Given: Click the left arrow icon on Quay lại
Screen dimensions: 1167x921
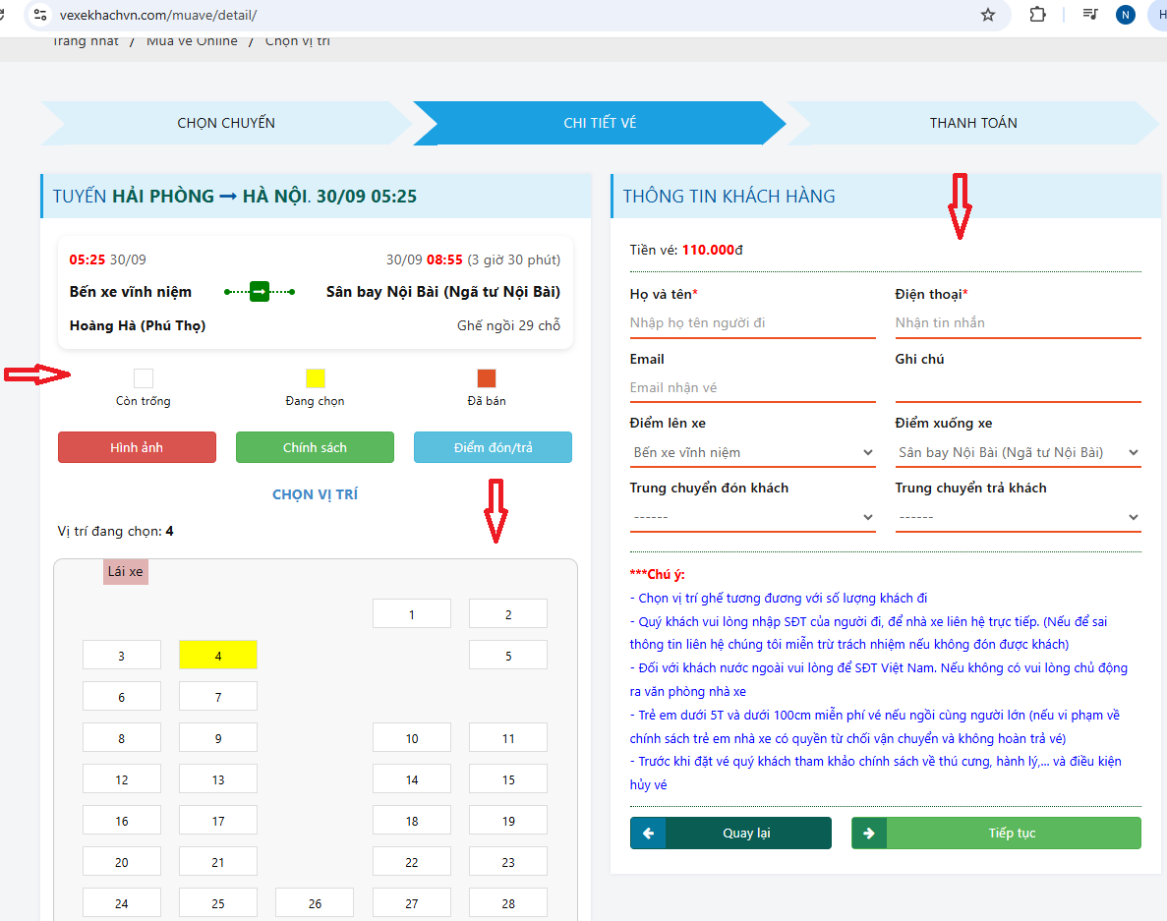Looking at the screenshot, I should [x=648, y=833].
